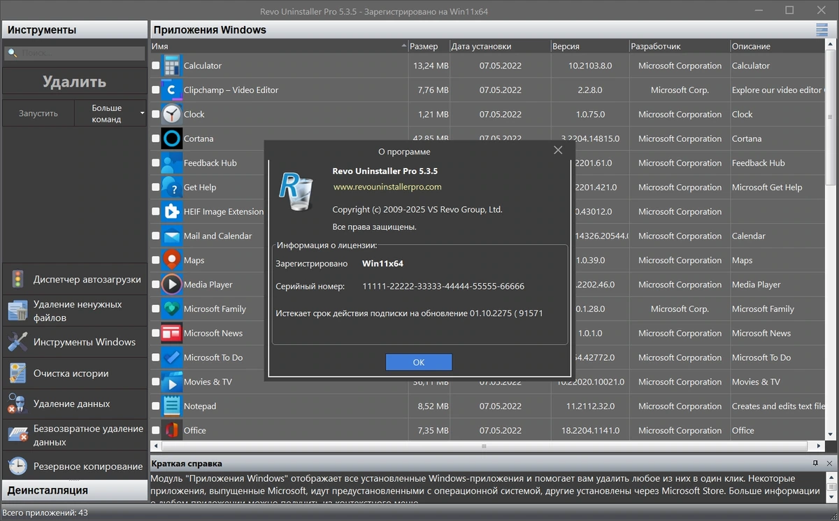839x521 pixels.
Task: Sort by the Версия column header
Action: (590, 46)
